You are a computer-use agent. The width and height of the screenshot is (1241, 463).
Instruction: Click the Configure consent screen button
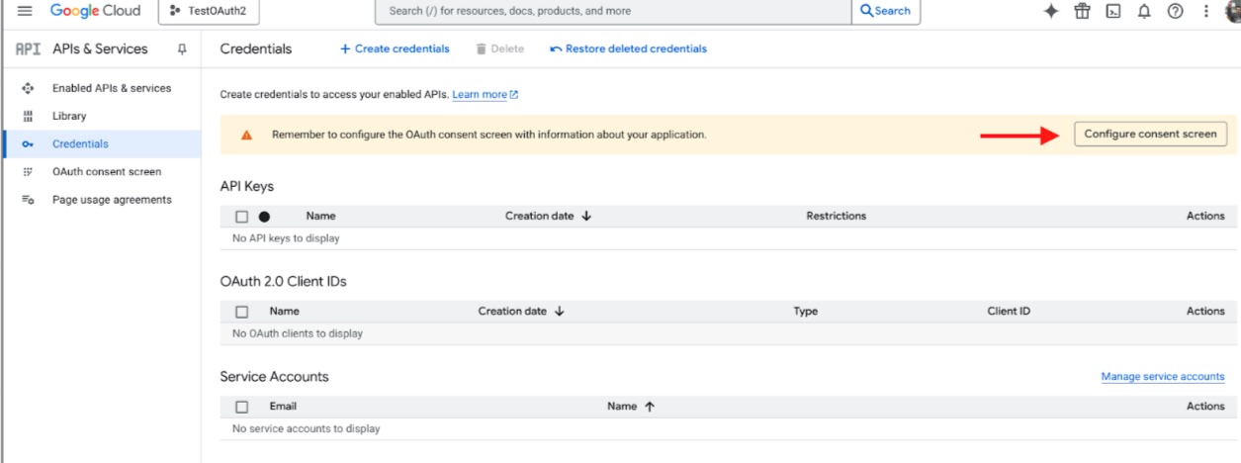point(1150,135)
